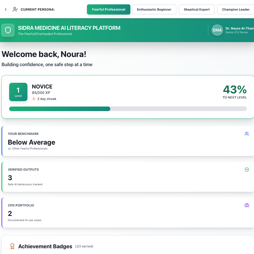Switch to Enthusiastic Beginner persona
Viewport: 254px width, 254px height.
click(x=154, y=9)
